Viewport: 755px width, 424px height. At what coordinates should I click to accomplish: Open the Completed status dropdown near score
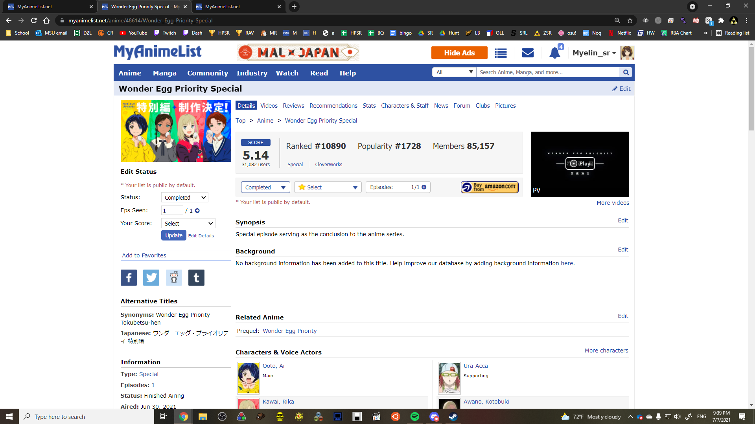[x=265, y=187]
